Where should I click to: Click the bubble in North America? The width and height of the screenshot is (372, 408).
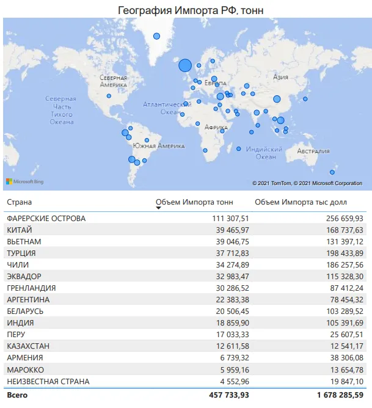pyautogui.click(x=109, y=96)
